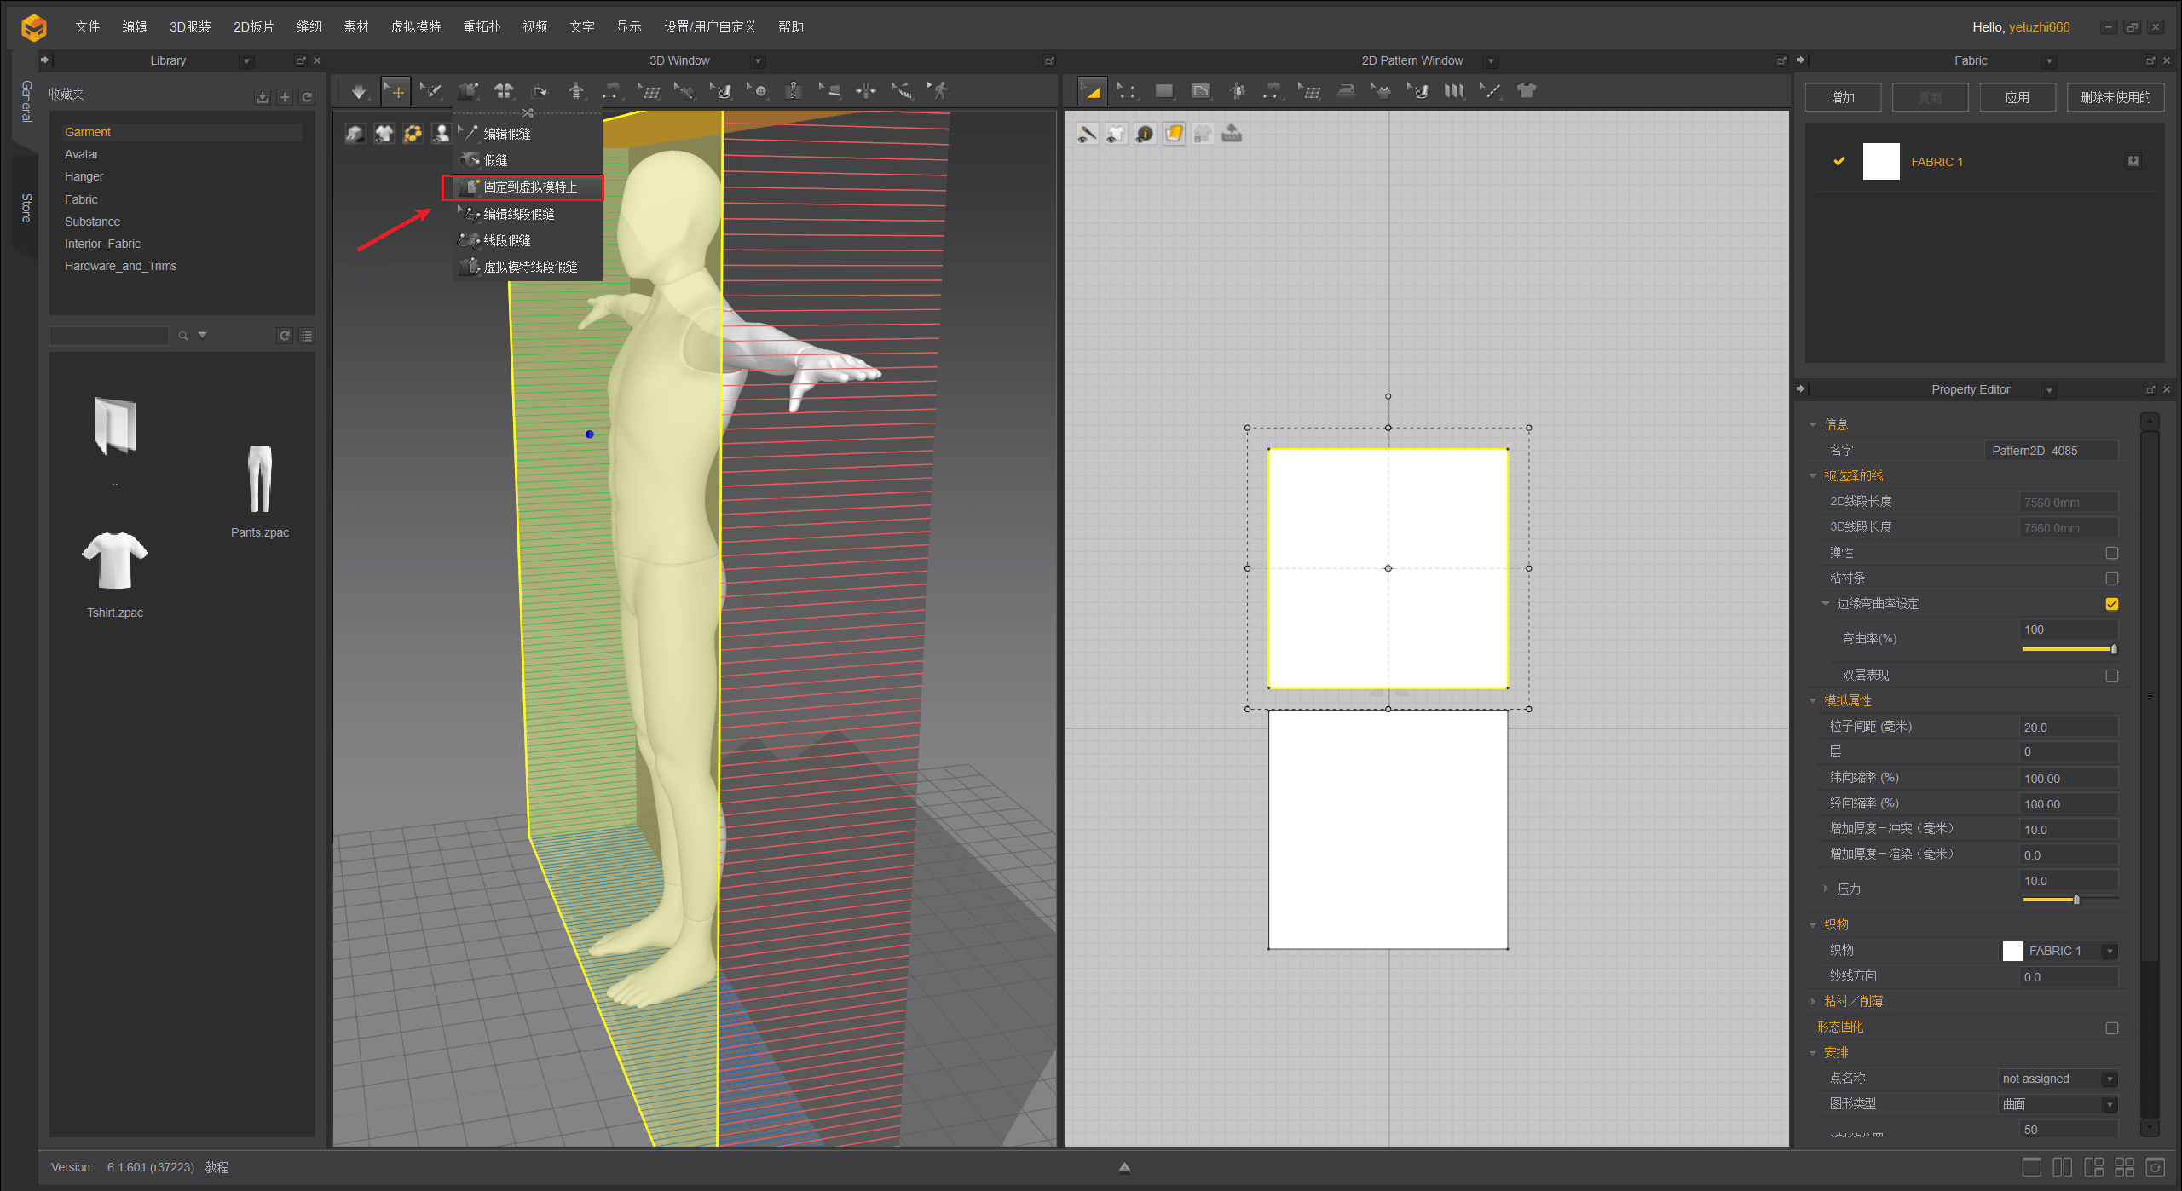
Task: Click the fold arrangement icon in the 2D toolbar
Action: (1454, 91)
